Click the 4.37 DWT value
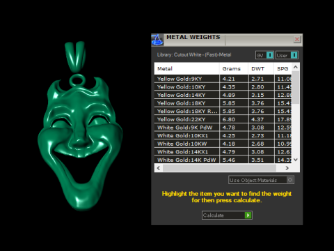 [257, 119]
